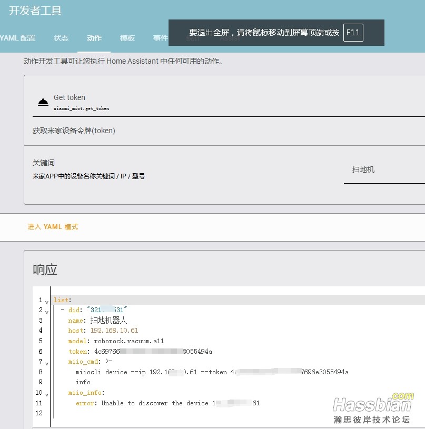
Task: Switch to the 事件 tab
Action: pyautogui.click(x=161, y=38)
